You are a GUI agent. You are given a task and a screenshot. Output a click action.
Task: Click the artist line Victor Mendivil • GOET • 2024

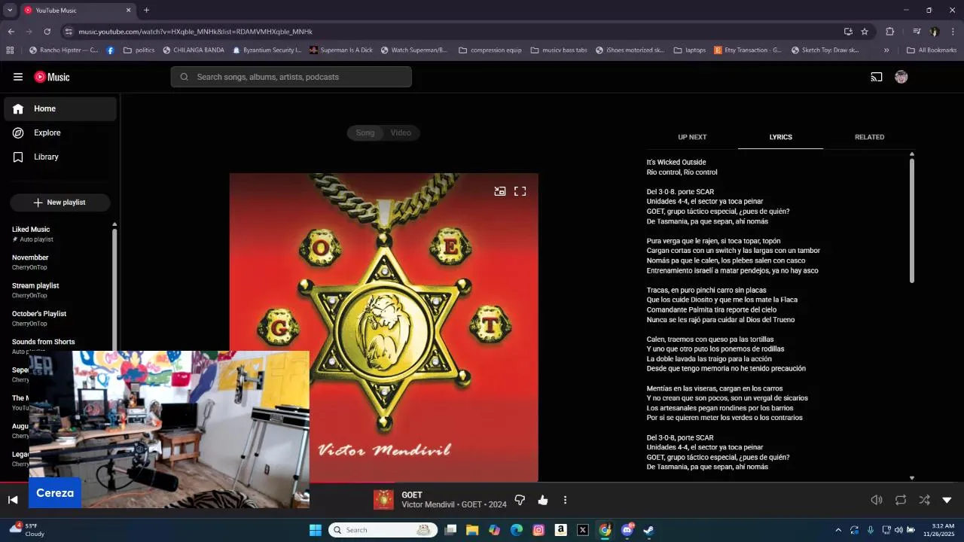[454, 504]
